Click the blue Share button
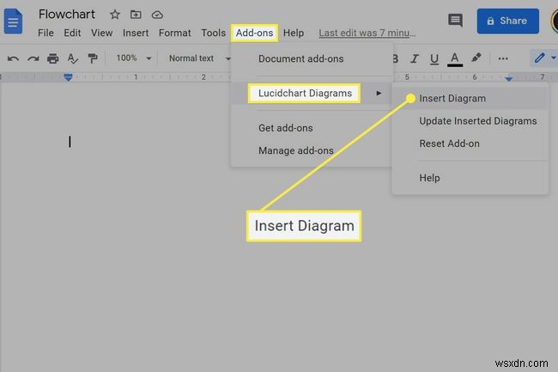The width and height of the screenshot is (558, 372). tap(507, 21)
